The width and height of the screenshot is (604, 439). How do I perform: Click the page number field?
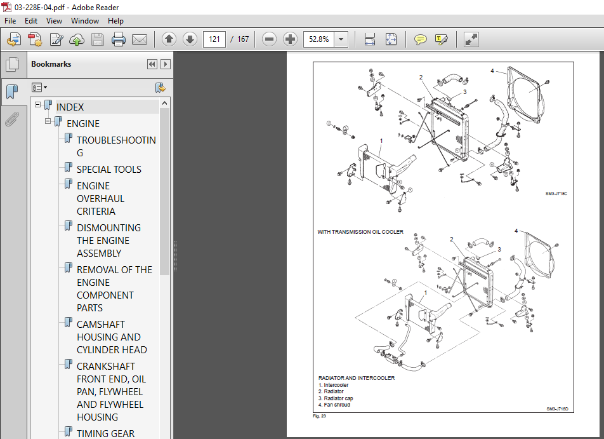[214, 39]
